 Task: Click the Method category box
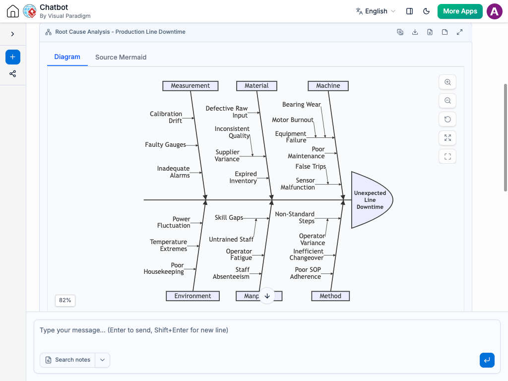pyautogui.click(x=330, y=296)
